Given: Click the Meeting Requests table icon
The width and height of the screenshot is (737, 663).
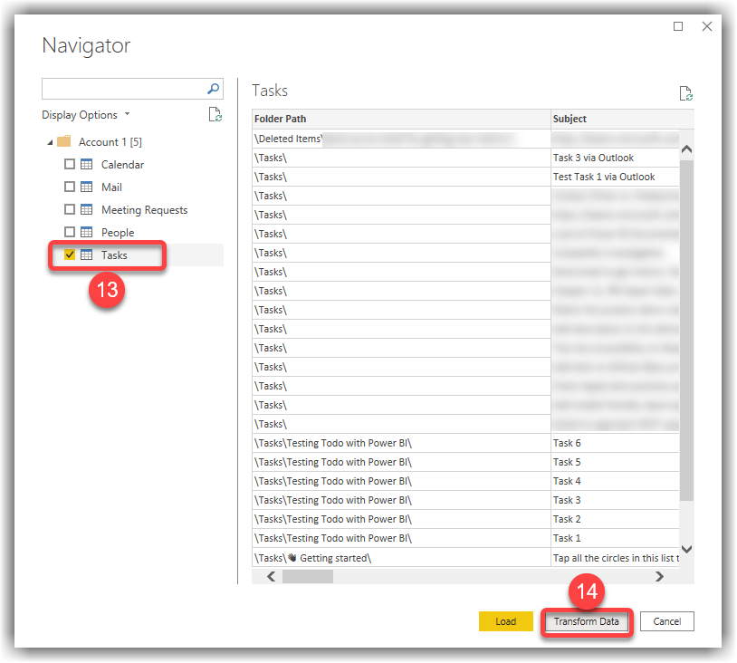Looking at the screenshot, I should click(x=87, y=209).
